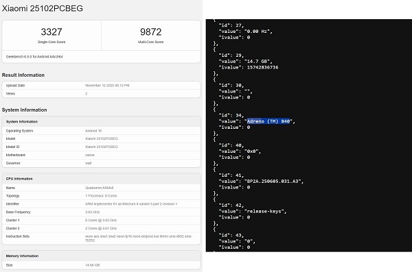This screenshot has width=412, height=272.
Task: Click the CPU Information table header
Action: [x=19, y=179]
